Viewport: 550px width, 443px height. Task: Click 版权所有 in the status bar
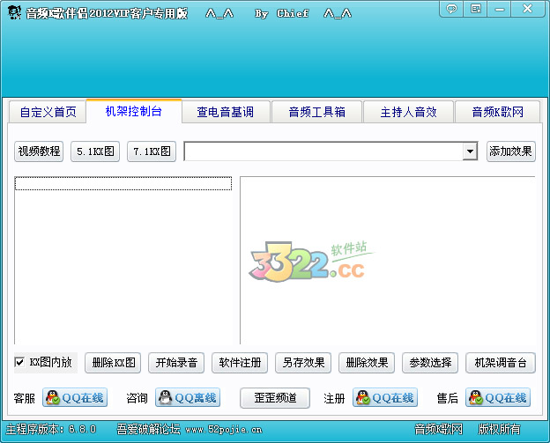pyautogui.click(x=500, y=429)
